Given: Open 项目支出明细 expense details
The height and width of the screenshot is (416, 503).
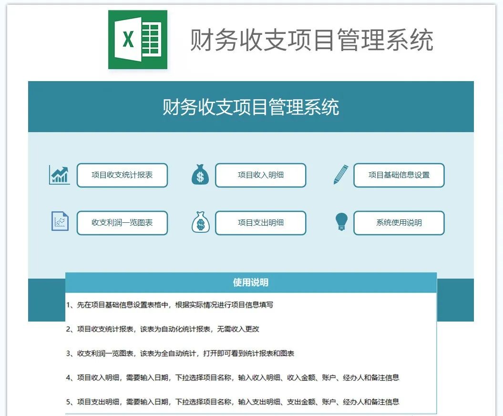Looking at the screenshot, I should (x=261, y=223).
